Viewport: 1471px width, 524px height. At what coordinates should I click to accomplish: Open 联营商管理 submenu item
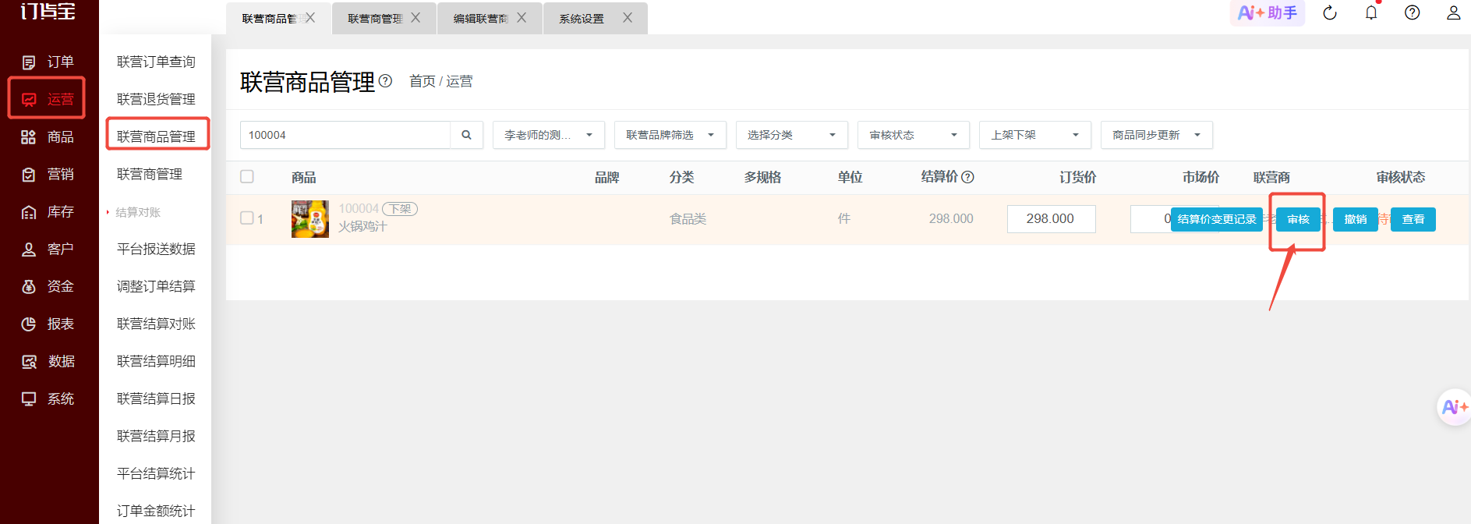click(150, 174)
